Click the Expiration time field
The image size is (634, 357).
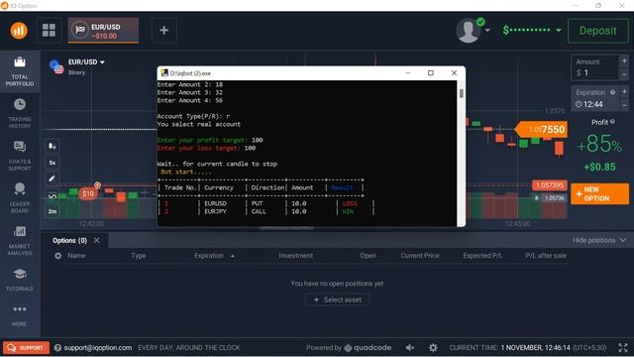click(594, 98)
